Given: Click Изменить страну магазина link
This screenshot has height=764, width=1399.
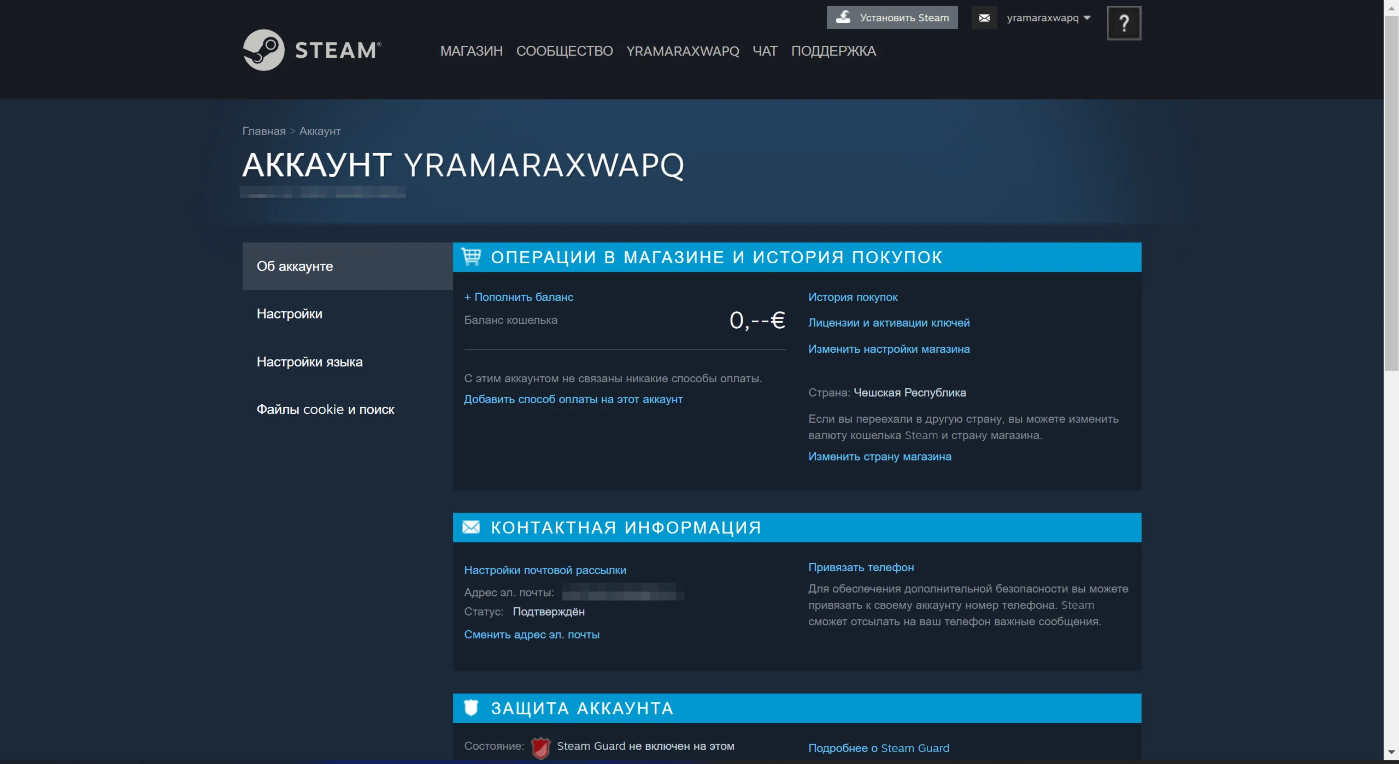Looking at the screenshot, I should coord(880,457).
